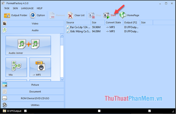This screenshot has width=176, height=114.
Task: Click the audio panel scroll up arrow
Action: tap(62, 35)
